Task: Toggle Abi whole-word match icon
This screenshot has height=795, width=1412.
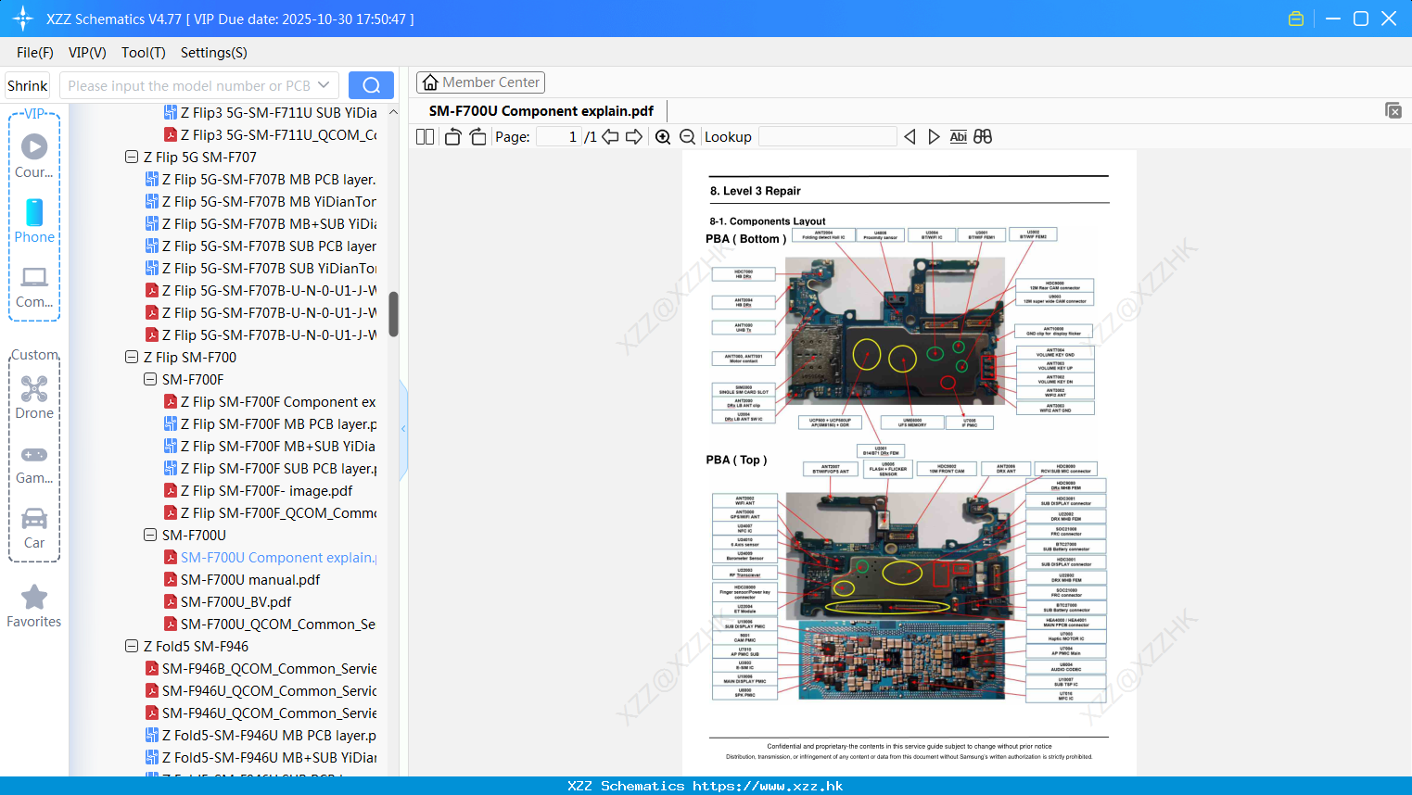Action: coord(958,136)
